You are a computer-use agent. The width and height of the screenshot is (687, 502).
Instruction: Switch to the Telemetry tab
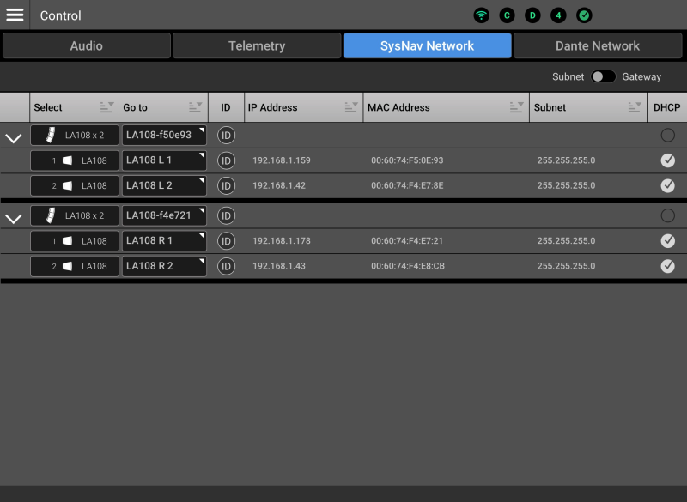pos(256,45)
